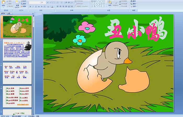Click Shape Fill (形状填充) button
Screen dimensions: 183x117
[x=124, y=1]
